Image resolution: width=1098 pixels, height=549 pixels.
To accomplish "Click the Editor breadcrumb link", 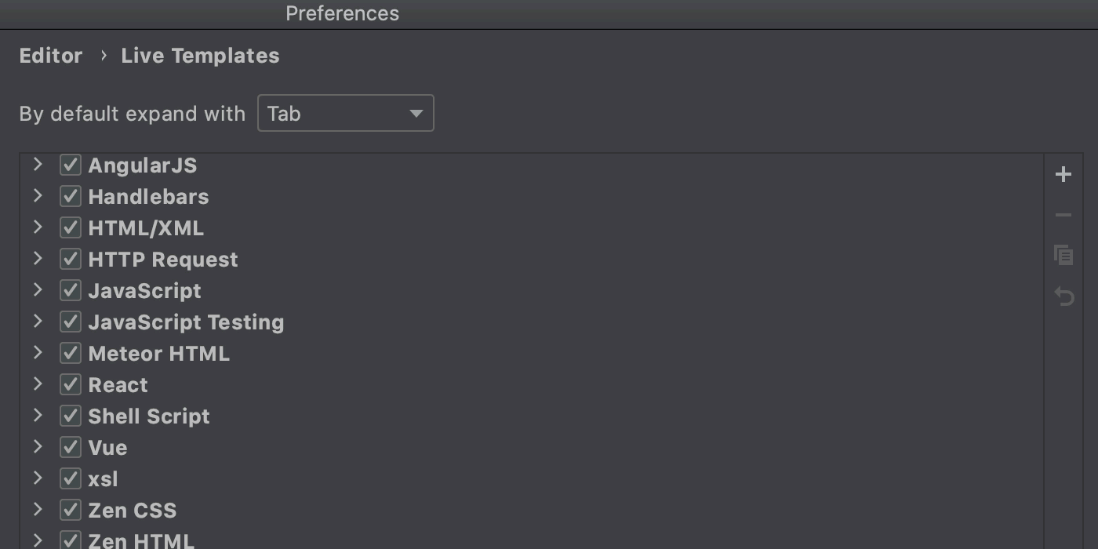I will tap(51, 56).
